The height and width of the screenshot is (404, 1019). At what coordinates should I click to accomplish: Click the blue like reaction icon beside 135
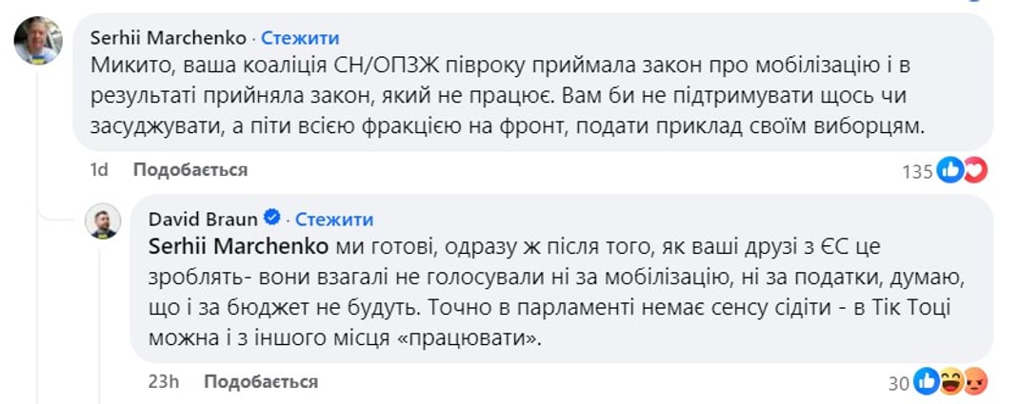coord(949,171)
